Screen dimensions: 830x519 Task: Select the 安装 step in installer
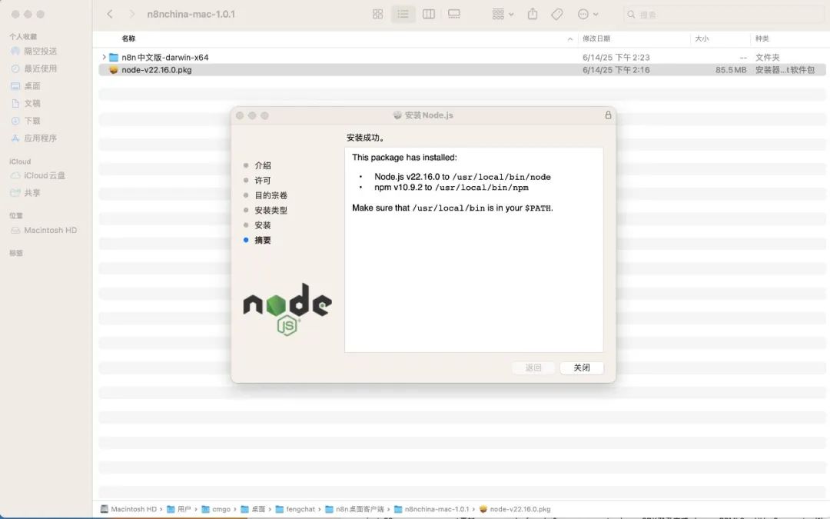coord(263,225)
